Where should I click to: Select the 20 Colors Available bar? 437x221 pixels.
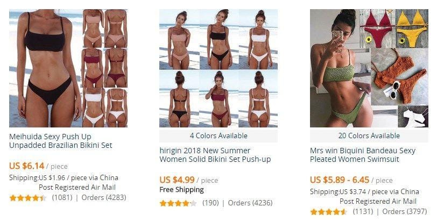click(369, 136)
